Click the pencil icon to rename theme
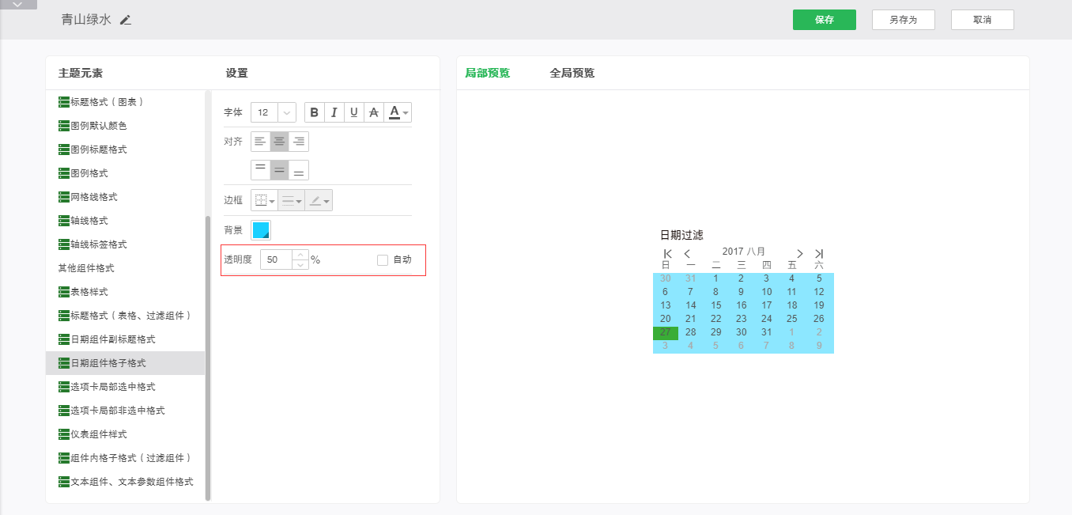This screenshot has width=1072, height=515. coord(126,20)
